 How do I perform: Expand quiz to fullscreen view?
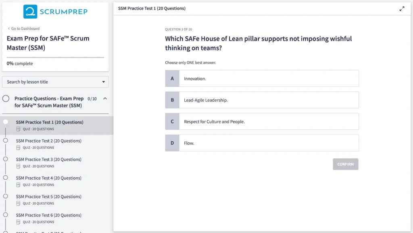click(x=402, y=9)
